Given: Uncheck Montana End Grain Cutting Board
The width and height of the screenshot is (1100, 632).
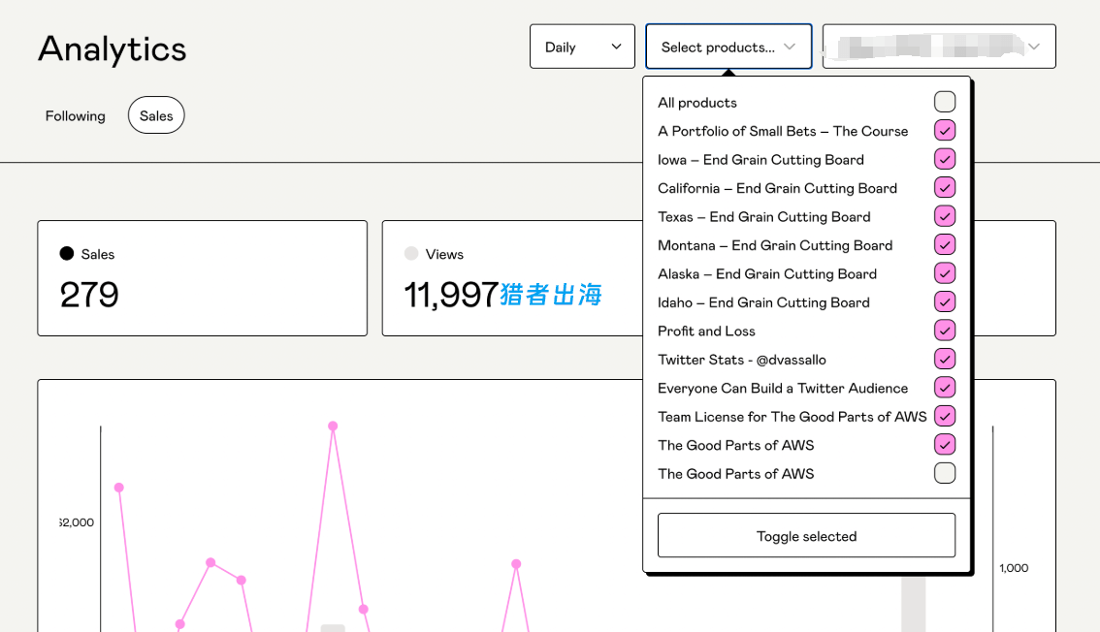Looking at the screenshot, I should 944,245.
